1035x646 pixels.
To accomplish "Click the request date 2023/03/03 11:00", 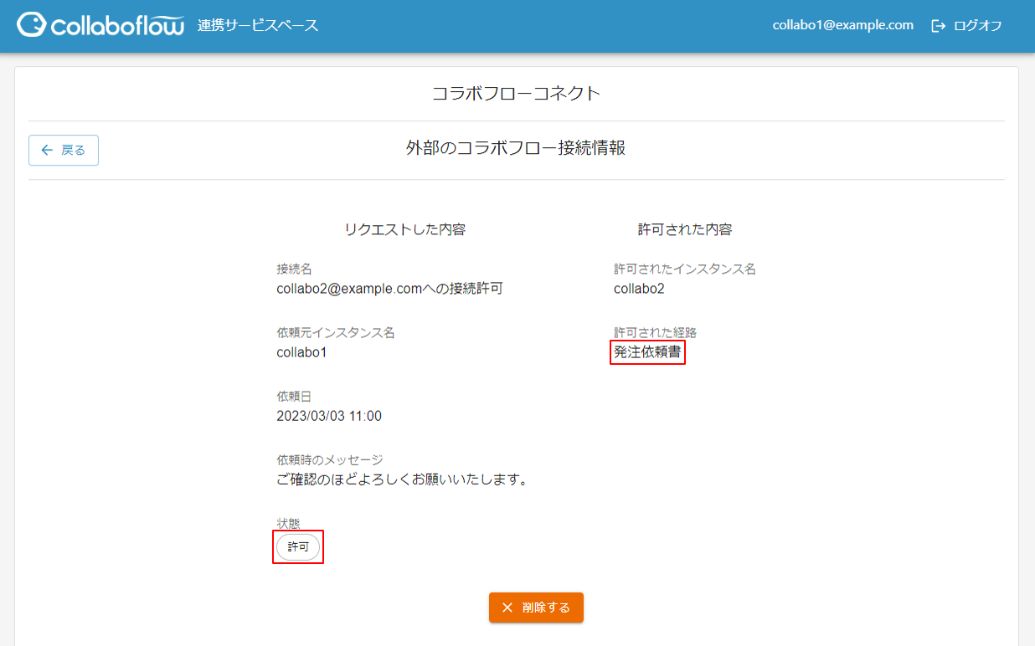I will [x=329, y=416].
